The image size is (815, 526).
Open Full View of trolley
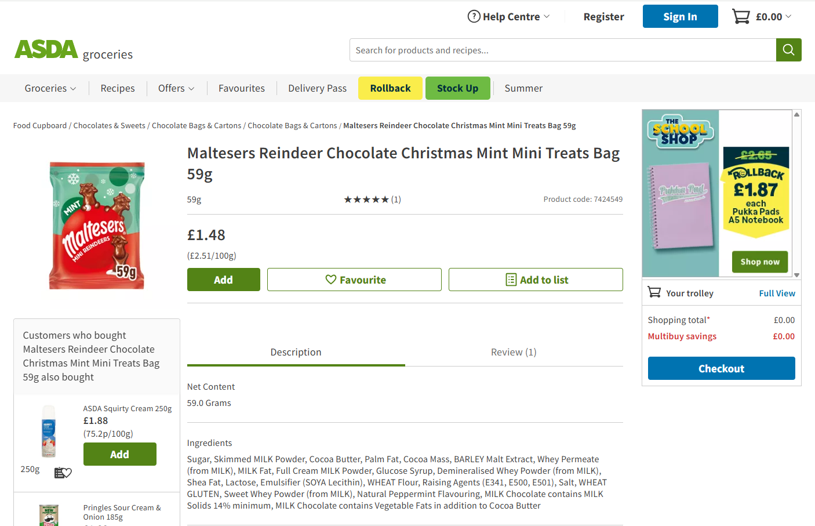point(777,293)
